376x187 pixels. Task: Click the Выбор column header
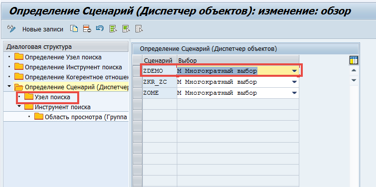238,60
